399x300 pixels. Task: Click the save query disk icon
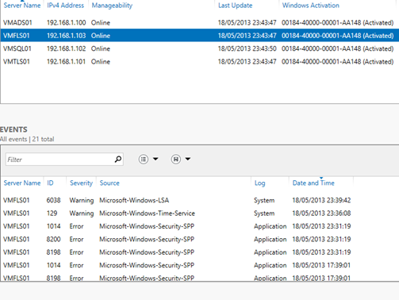pos(176,159)
